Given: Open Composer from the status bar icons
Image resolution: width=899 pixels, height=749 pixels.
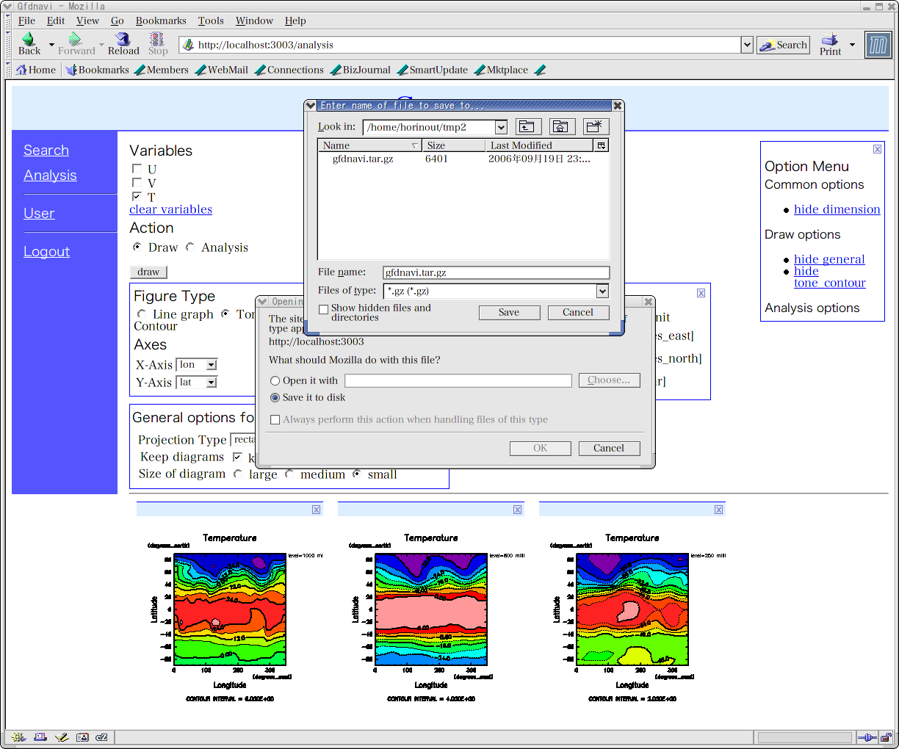Looking at the screenshot, I should coord(61,737).
